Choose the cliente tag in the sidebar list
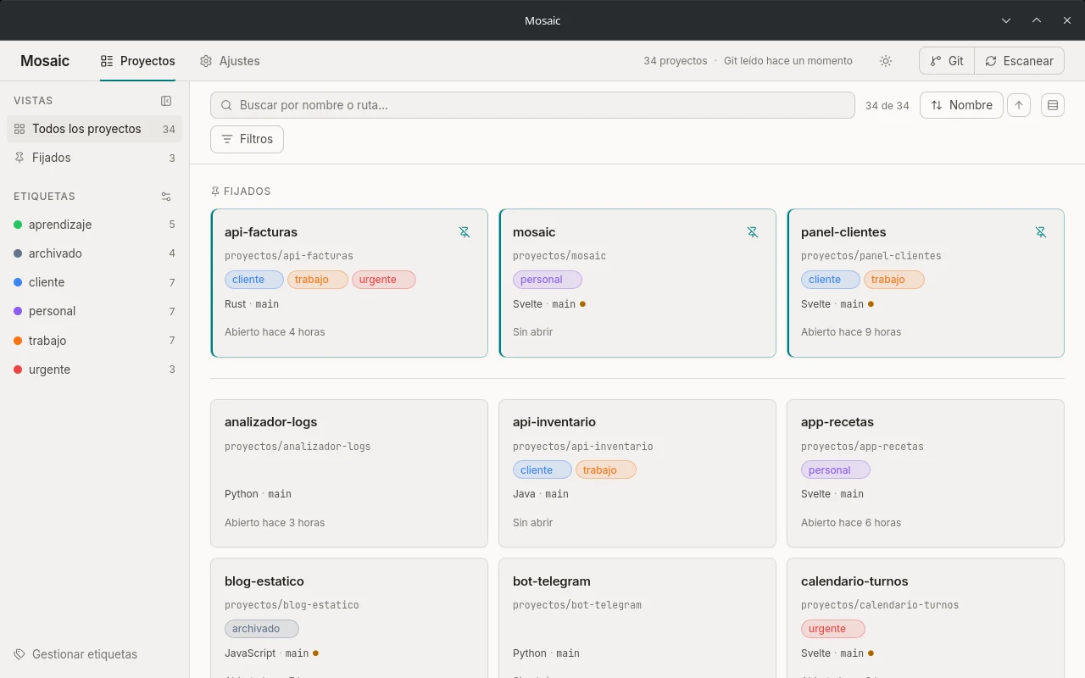The width and height of the screenshot is (1085, 678). [95, 282]
